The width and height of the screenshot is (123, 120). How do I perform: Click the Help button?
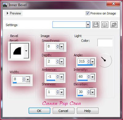click(88, 111)
